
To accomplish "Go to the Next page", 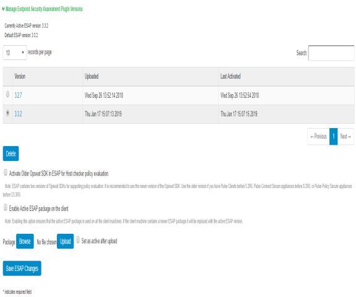I will 345,136.
